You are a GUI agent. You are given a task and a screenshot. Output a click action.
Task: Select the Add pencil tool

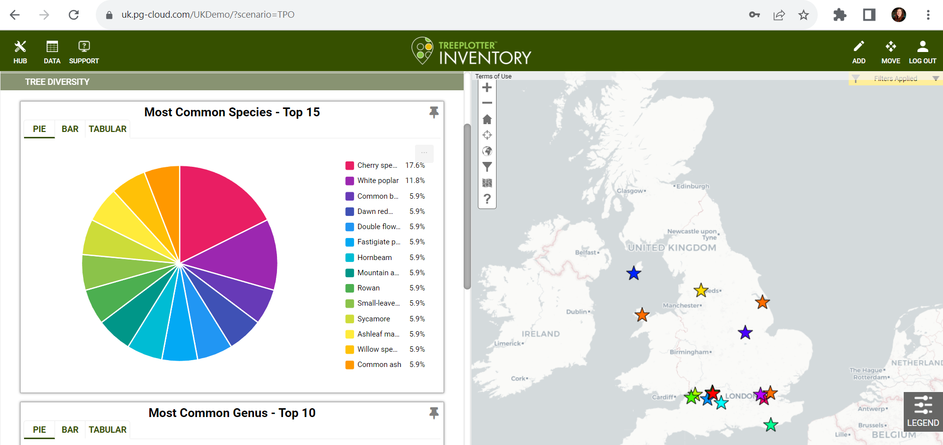pos(859,52)
